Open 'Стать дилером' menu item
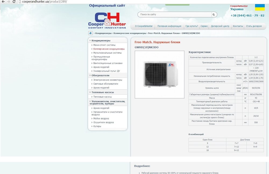The height and width of the screenshot is (174, 269). click(254, 26)
